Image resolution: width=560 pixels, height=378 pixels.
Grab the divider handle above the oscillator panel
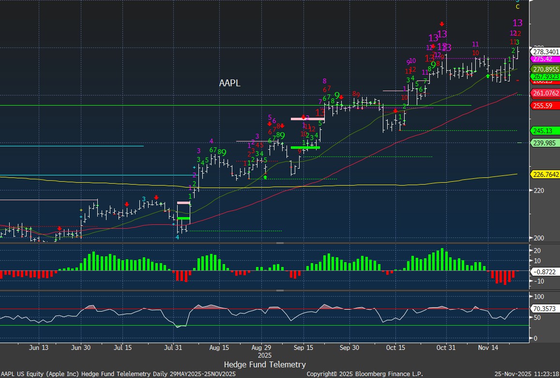279,291
